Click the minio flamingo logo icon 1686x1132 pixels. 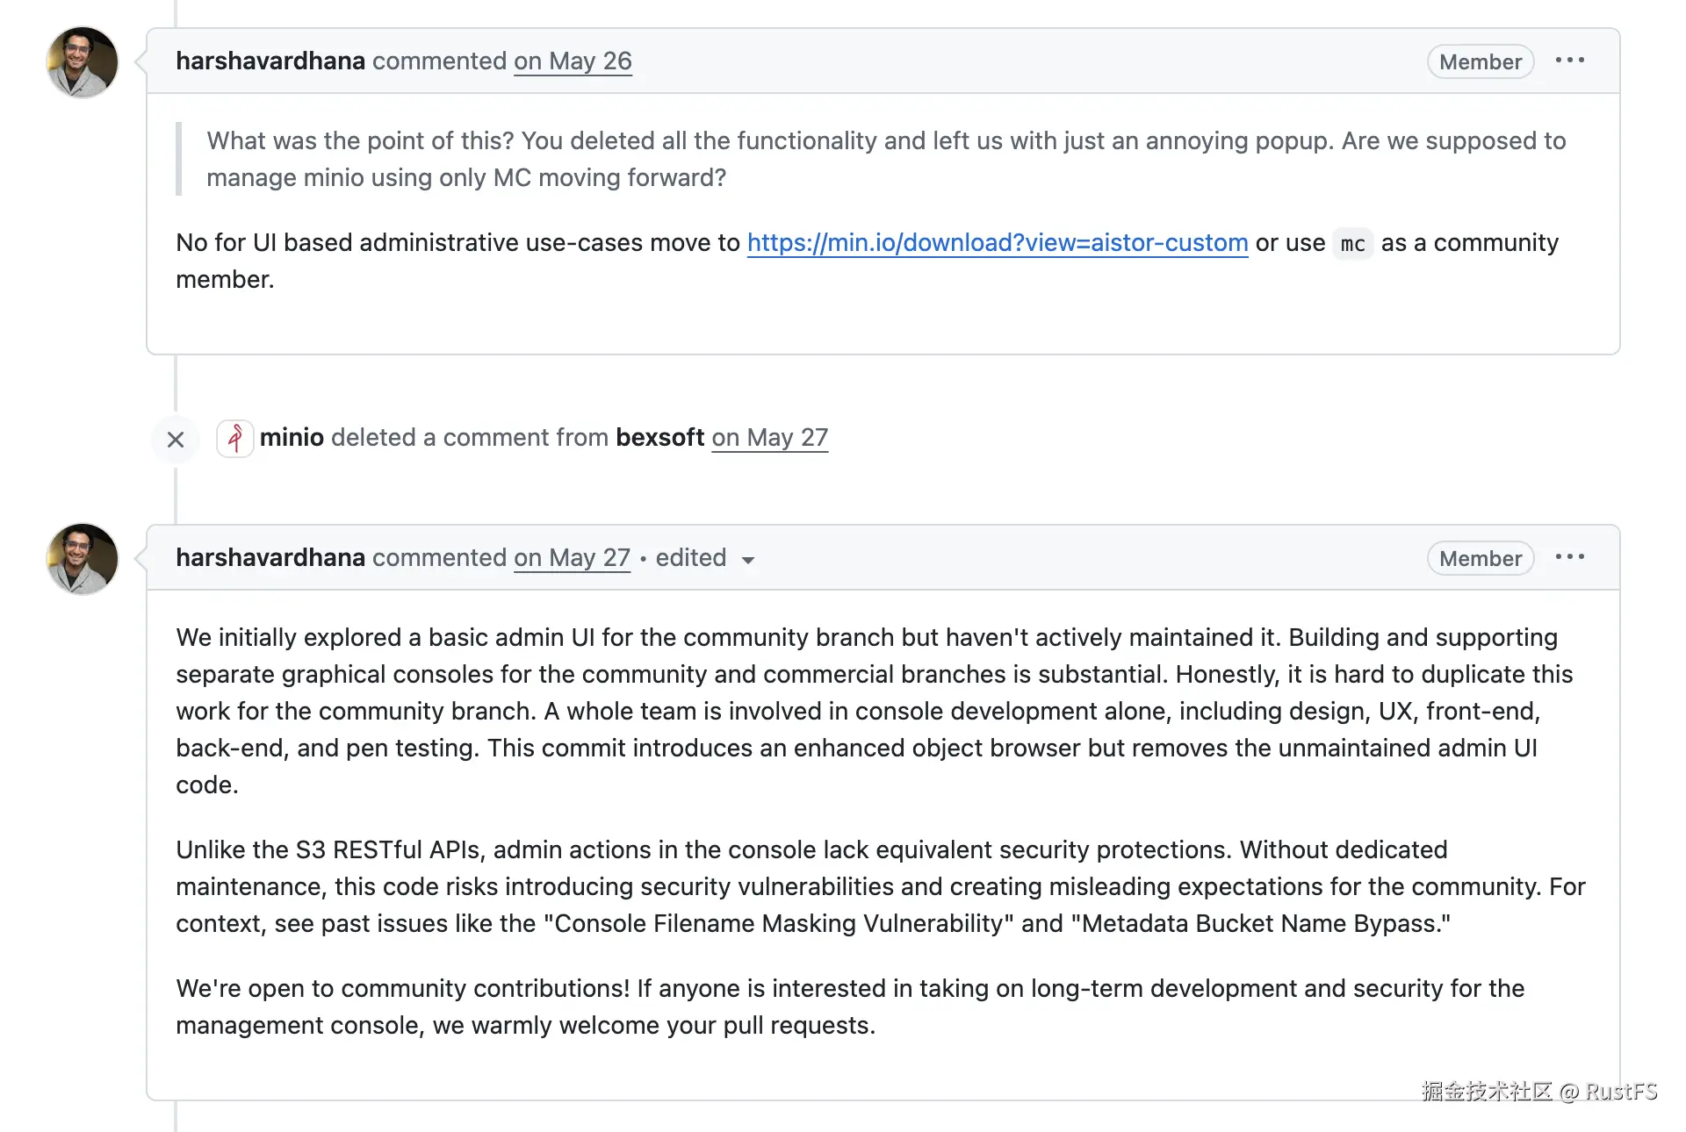[x=235, y=438]
